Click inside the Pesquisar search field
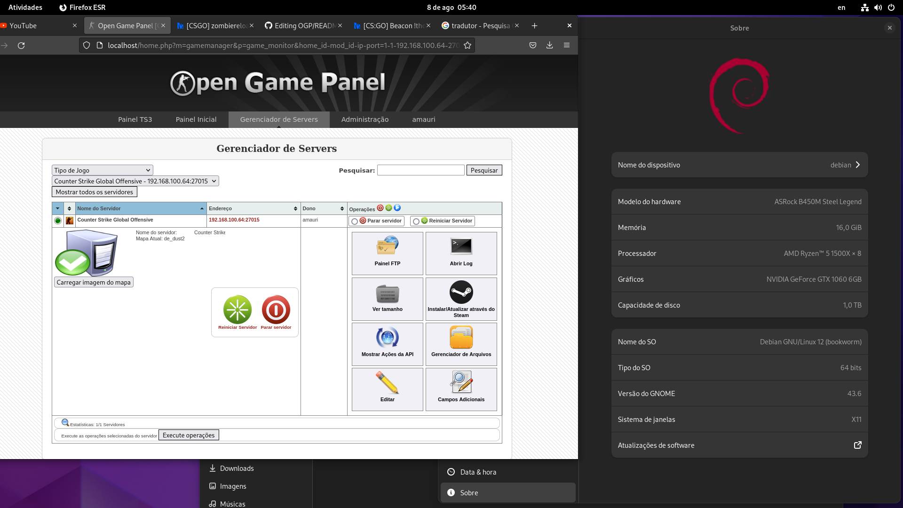This screenshot has height=508, width=903. (420, 170)
